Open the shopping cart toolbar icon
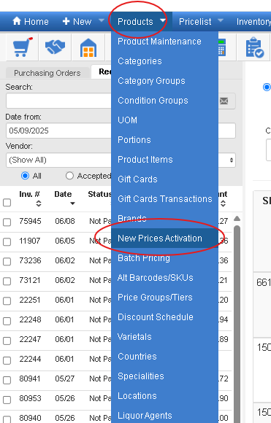The height and width of the screenshot is (423, 271). pyautogui.click(x=22, y=47)
